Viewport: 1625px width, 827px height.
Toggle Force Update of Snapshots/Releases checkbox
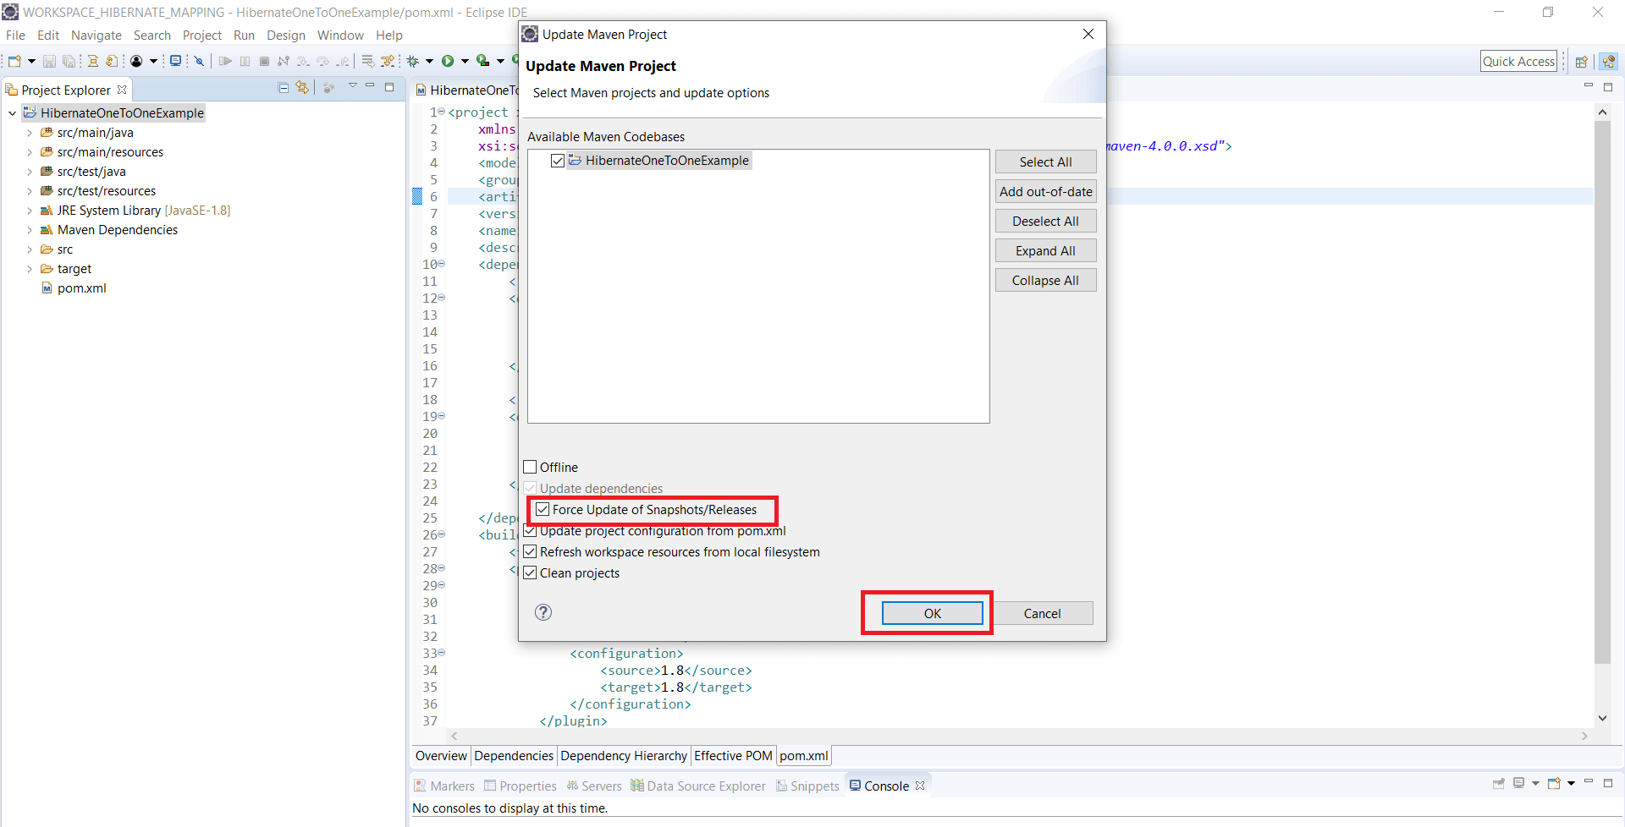tap(543, 509)
